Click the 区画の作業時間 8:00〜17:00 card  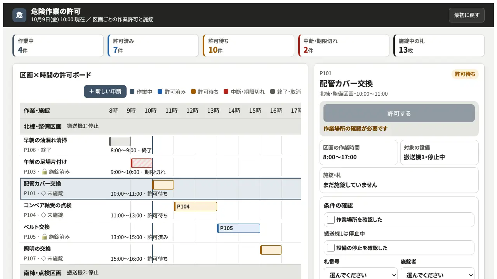(359, 152)
